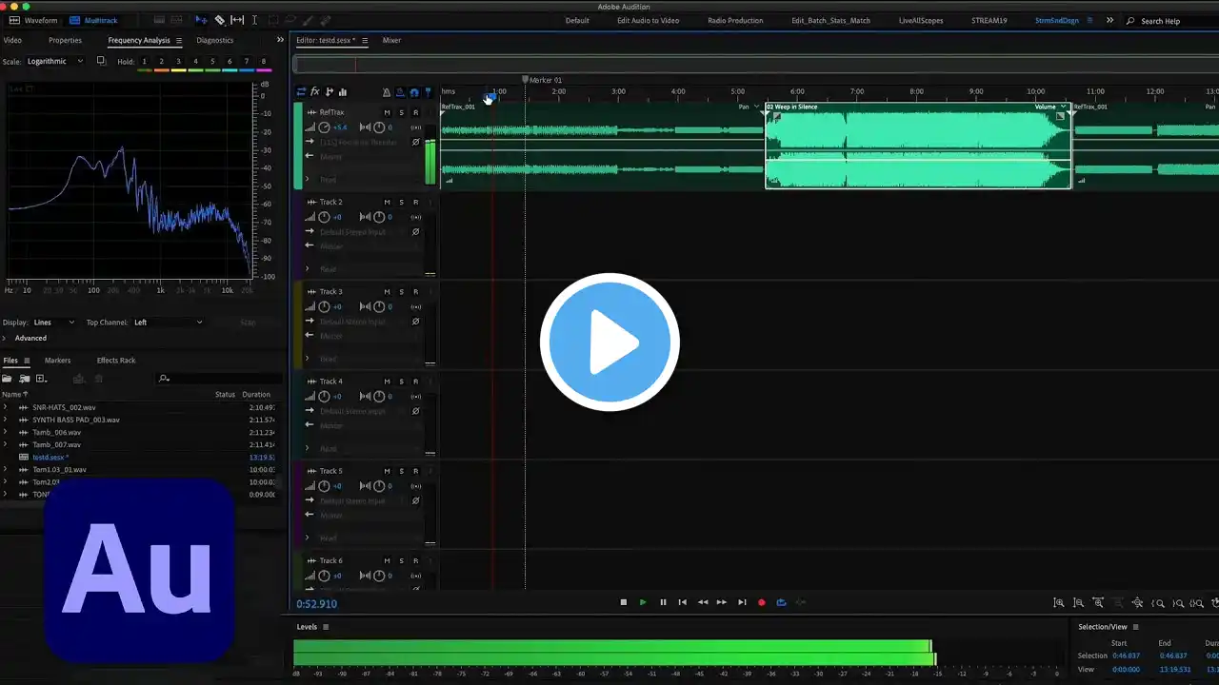Pause playback in the transport bar

pos(663,602)
